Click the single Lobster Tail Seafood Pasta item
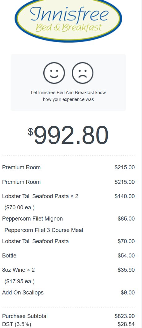This screenshot has height=328, width=142. [68, 241]
